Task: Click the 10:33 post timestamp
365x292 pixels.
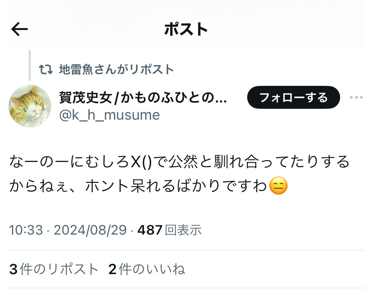Action: (x=26, y=230)
